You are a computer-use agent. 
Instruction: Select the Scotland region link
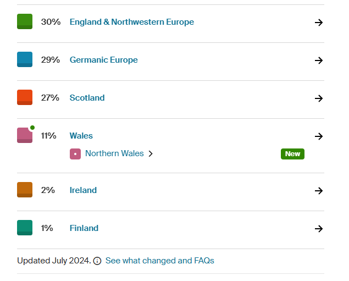pyautogui.click(x=87, y=98)
